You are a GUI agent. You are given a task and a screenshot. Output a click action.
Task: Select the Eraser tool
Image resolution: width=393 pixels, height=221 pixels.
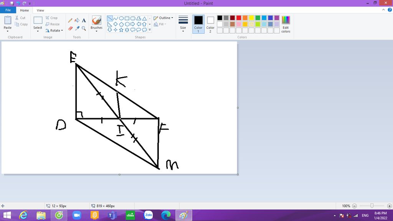pos(71,28)
